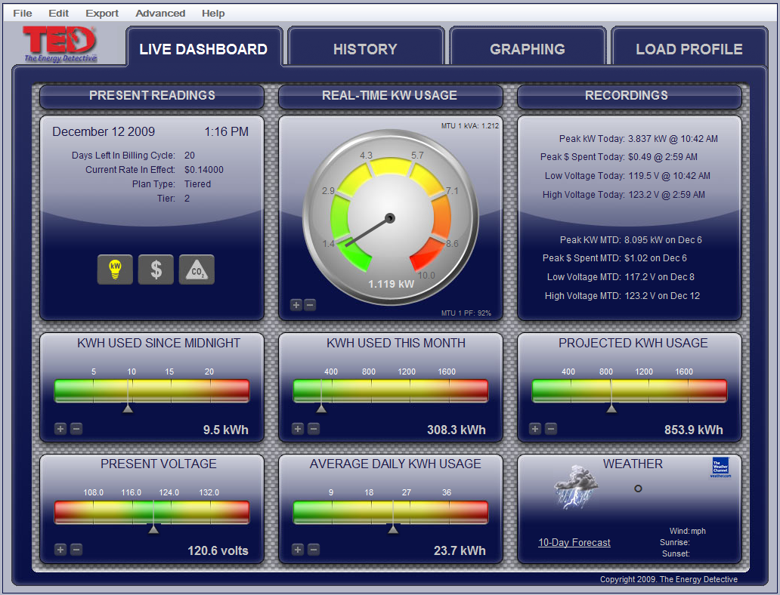Image resolution: width=780 pixels, height=595 pixels.
Task: Click the TED Energy Detective logo
Action: (60, 45)
